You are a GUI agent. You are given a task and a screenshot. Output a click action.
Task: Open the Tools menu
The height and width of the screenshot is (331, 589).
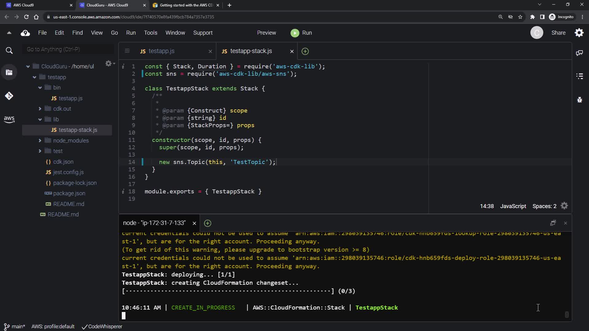click(150, 33)
